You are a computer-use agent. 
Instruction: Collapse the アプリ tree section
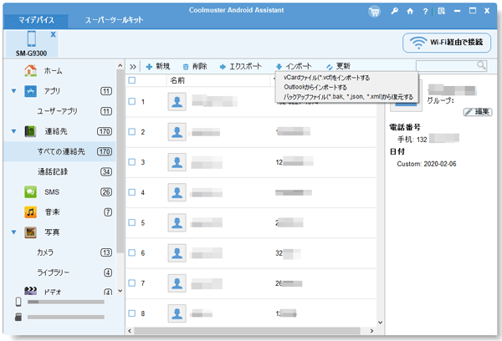pyautogui.click(x=13, y=91)
